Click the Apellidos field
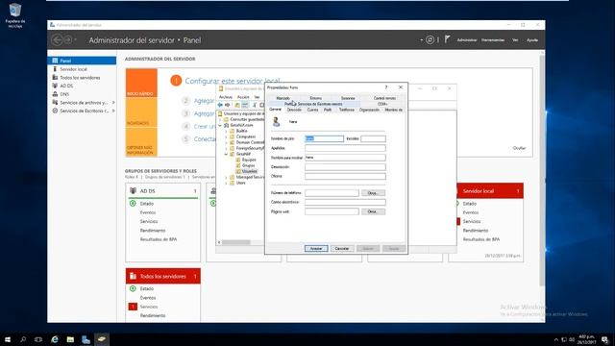 tap(345, 148)
